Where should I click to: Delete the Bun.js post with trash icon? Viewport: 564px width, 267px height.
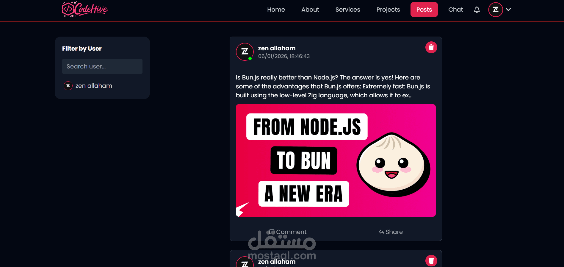pyautogui.click(x=431, y=47)
